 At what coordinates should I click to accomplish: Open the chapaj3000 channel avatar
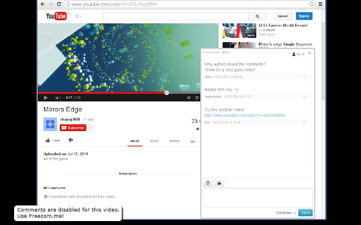point(50,124)
